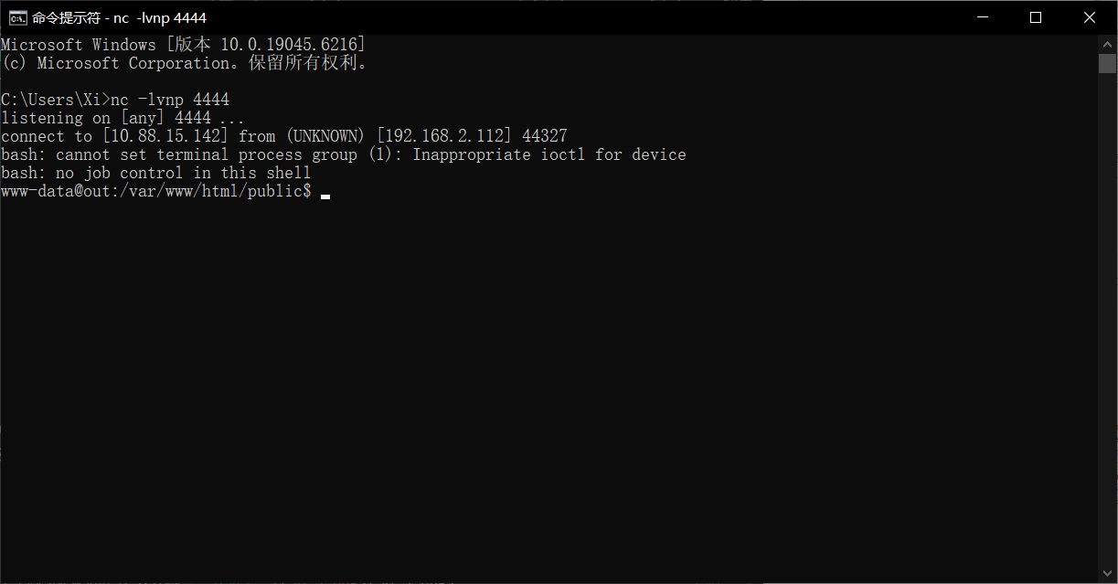Viewport: 1118px width, 584px height.
Task: Open the Command Prompt system menu icon
Action: [x=17, y=17]
